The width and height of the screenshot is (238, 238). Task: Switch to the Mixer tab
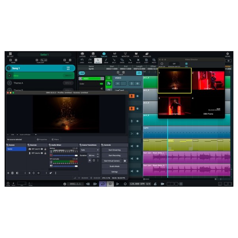coord(115,55)
